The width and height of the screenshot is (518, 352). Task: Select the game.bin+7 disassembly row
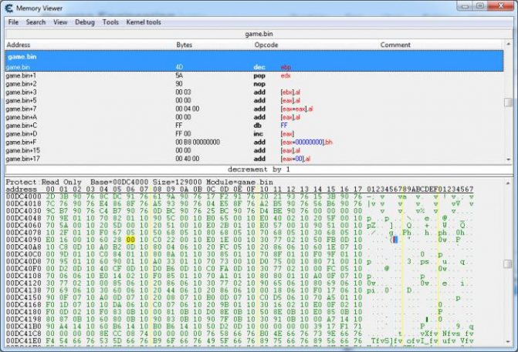[255, 109]
